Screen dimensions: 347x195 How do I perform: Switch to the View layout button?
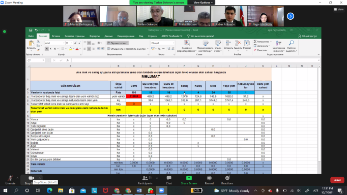coord(338,9)
